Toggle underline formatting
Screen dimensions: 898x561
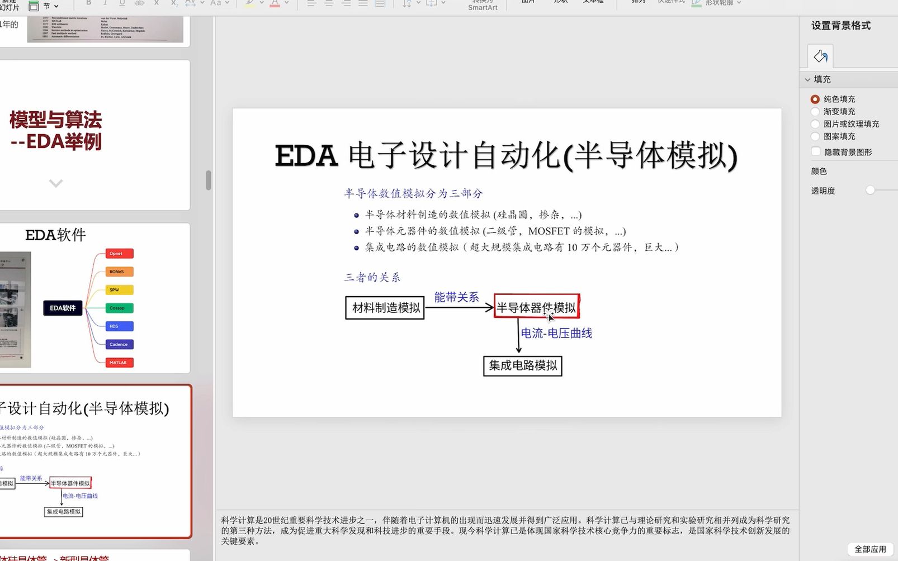[x=122, y=3]
